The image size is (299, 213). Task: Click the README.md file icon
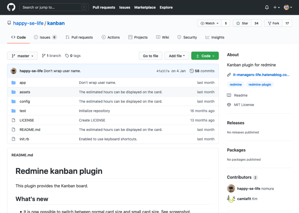(13, 130)
